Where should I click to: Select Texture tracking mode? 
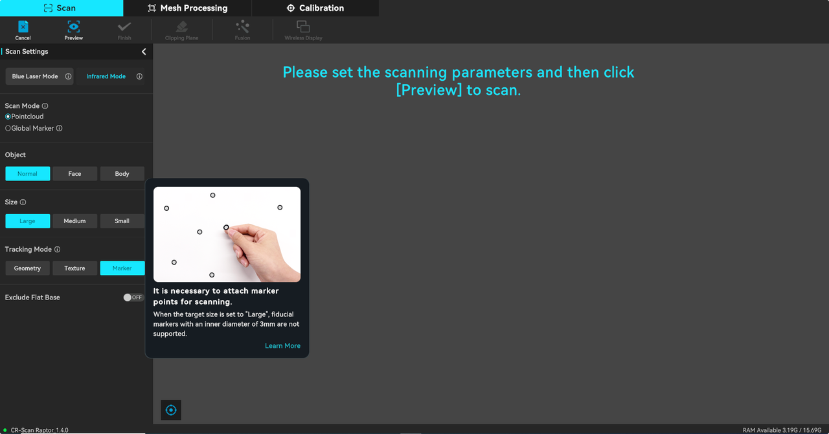click(74, 268)
